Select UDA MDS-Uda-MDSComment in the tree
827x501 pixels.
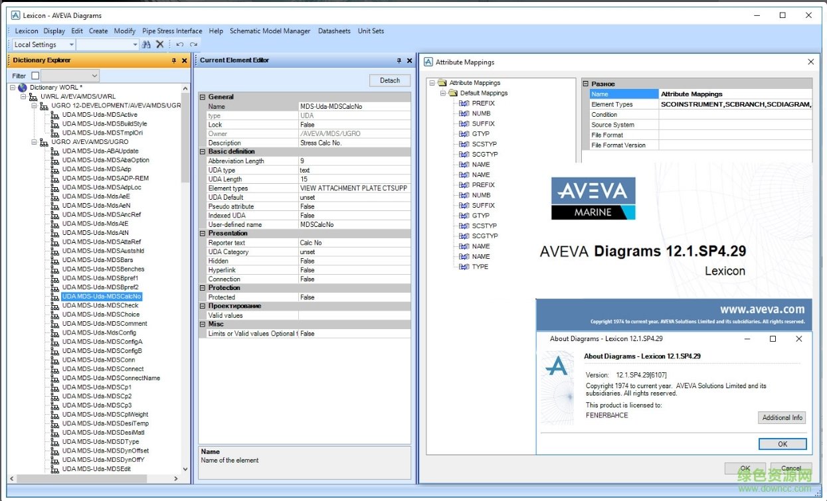click(x=104, y=324)
